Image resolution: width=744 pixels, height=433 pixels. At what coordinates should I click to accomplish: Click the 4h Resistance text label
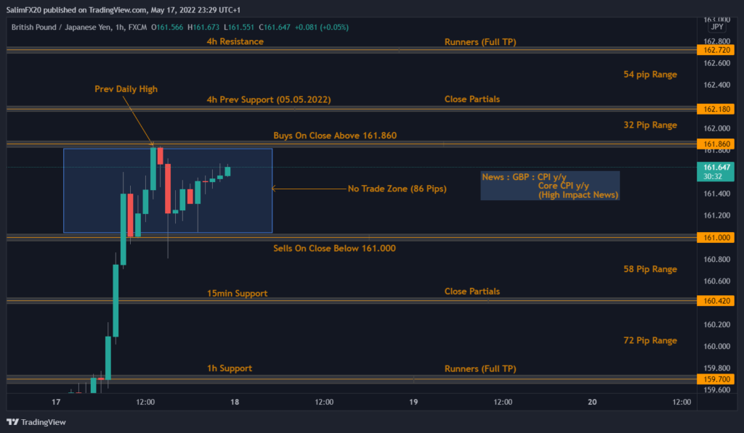[235, 41]
